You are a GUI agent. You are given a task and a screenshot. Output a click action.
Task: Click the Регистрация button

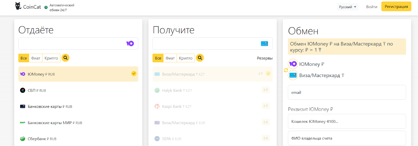pos(396,7)
